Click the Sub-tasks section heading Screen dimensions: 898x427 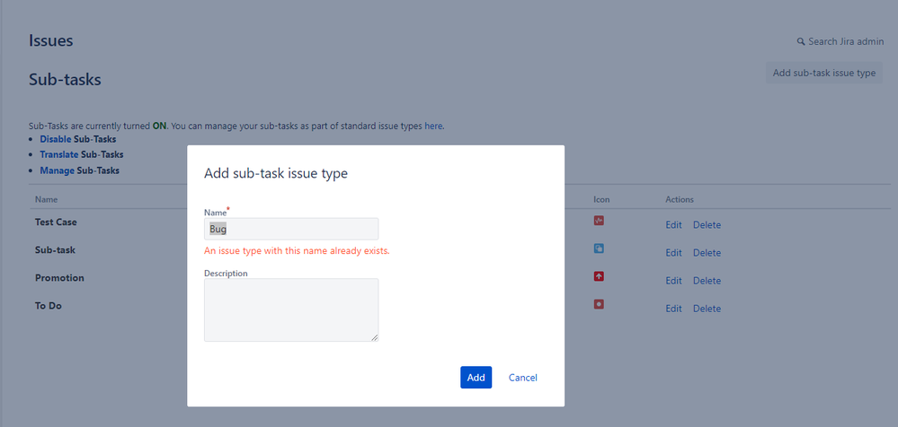click(65, 80)
